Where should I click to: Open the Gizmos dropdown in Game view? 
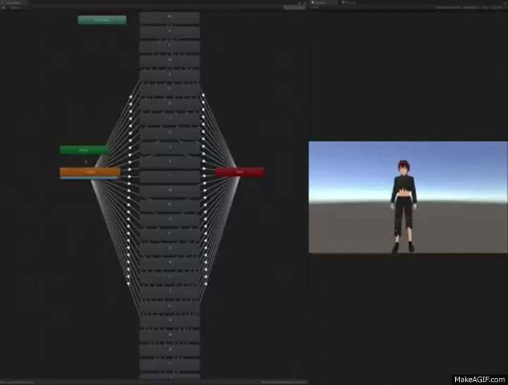[x=497, y=8]
